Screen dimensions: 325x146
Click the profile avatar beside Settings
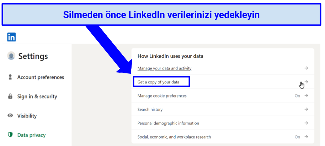click(11, 56)
